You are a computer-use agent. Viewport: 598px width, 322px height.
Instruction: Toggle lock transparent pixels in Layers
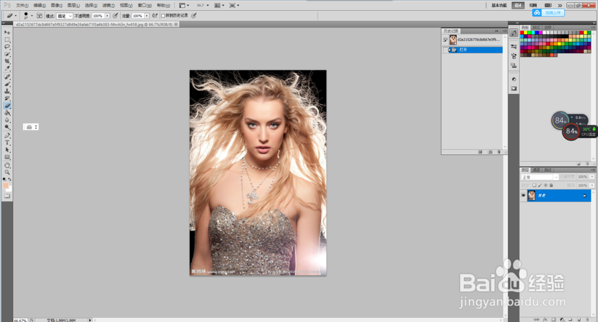[534, 186]
